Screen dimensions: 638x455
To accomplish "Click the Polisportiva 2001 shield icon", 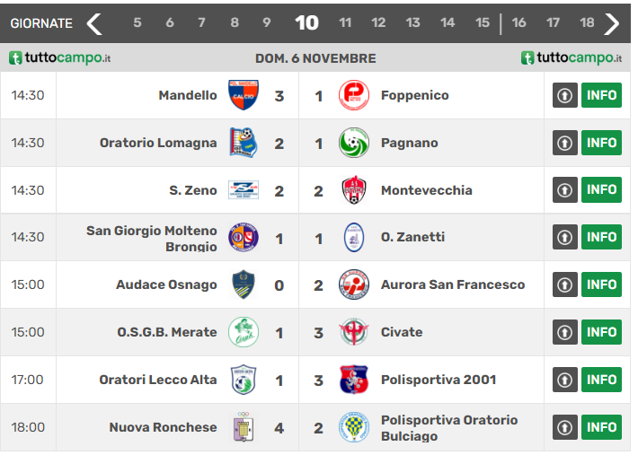I will [353, 380].
